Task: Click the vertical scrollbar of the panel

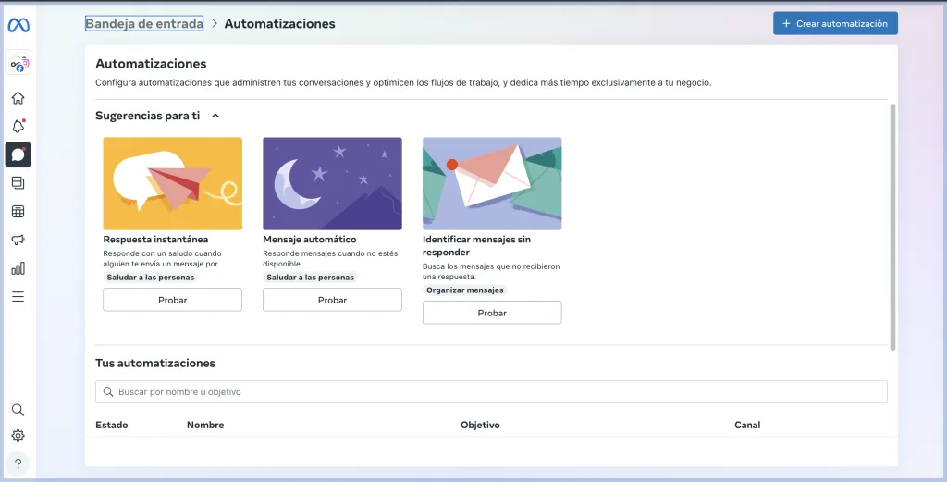Action: (x=892, y=227)
